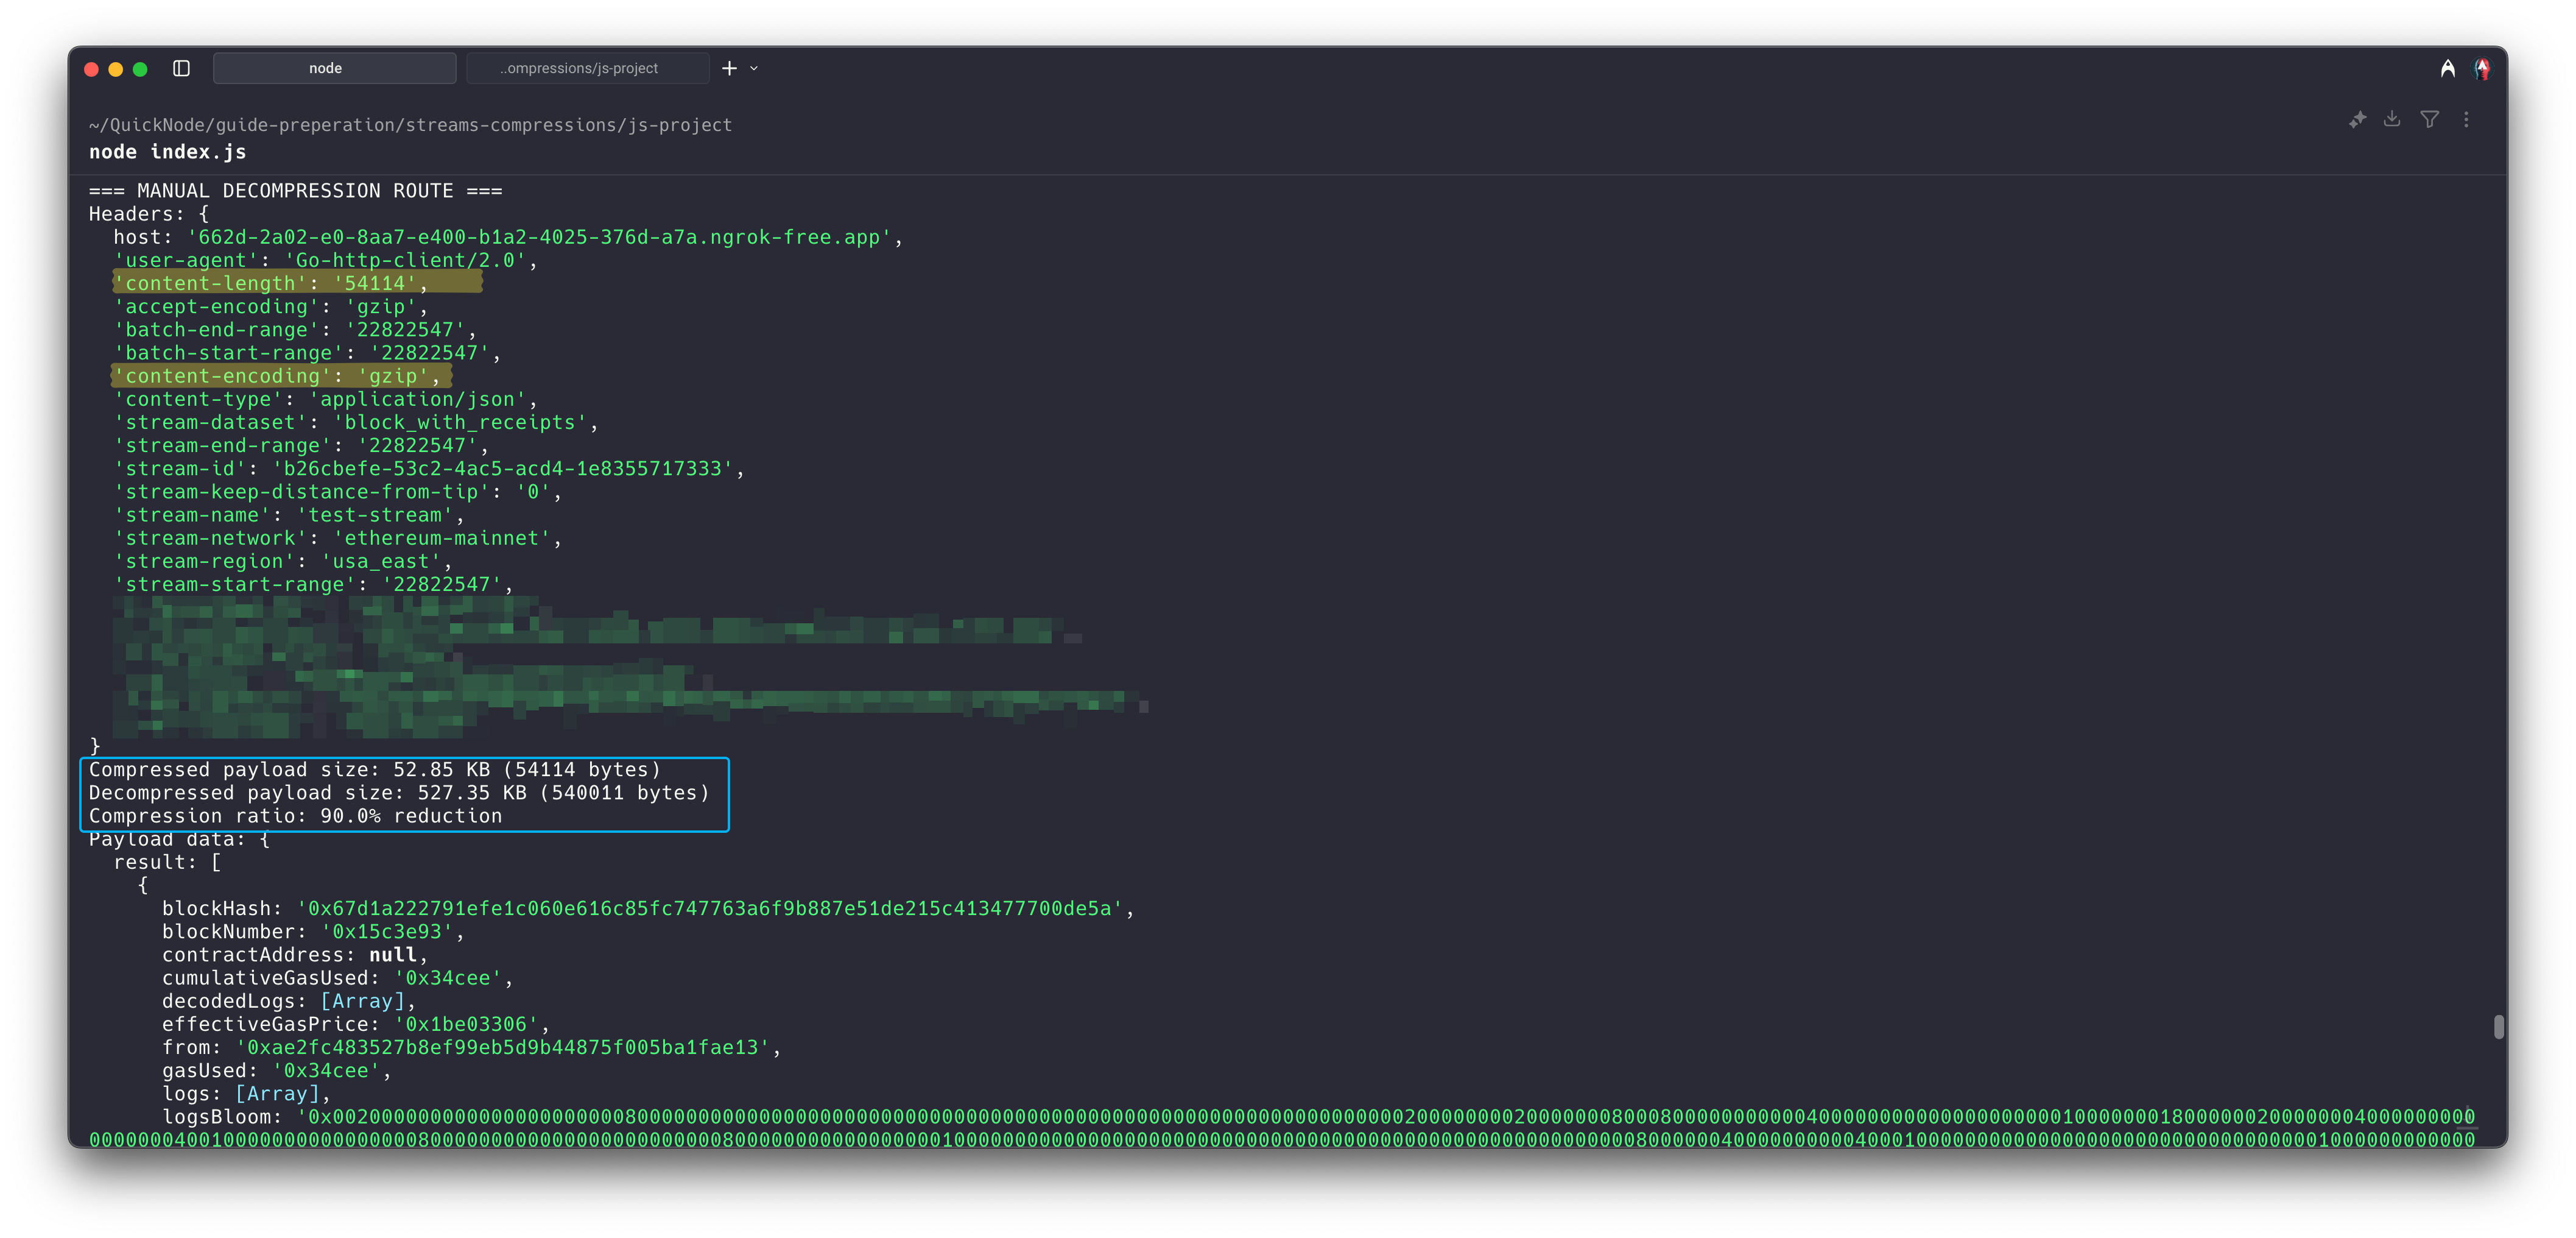This screenshot has height=1238, width=2576.
Task: Open a new tab with plus icon
Action: (729, 68)
